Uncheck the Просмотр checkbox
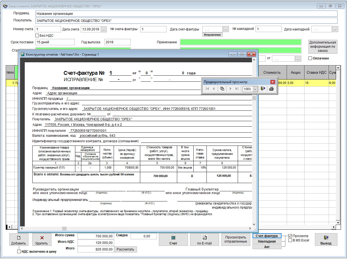The image size is (347, 259). coord(290,236)
